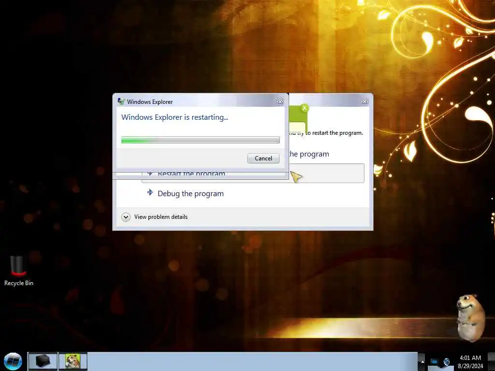Click the round blue tray icon

447,362
